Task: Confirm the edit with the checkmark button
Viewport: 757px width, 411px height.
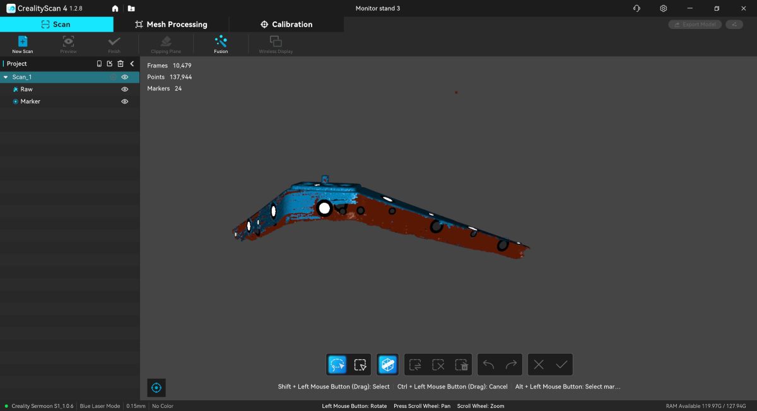Action: (x=561, y=364)
